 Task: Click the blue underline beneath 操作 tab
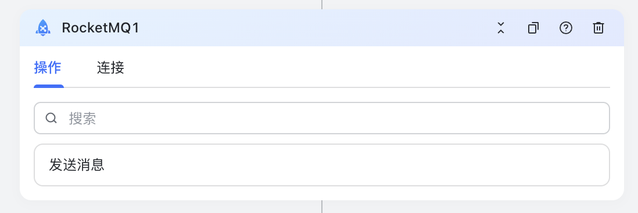[49, 86]
